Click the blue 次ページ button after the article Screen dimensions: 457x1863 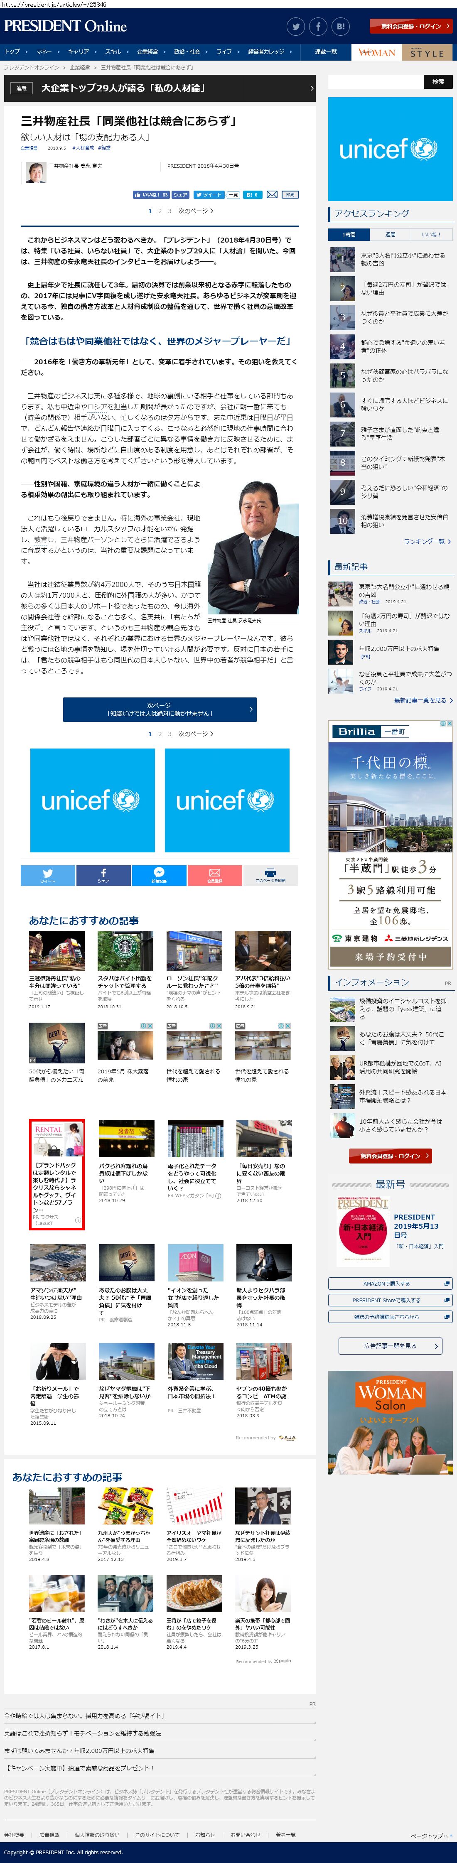coord(160,709)
